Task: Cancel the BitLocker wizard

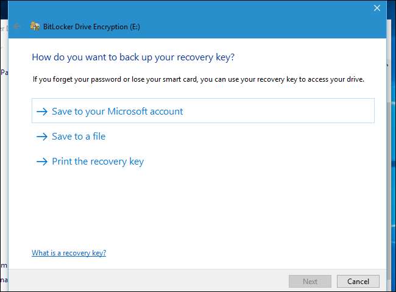Action: tap(358, 281)
